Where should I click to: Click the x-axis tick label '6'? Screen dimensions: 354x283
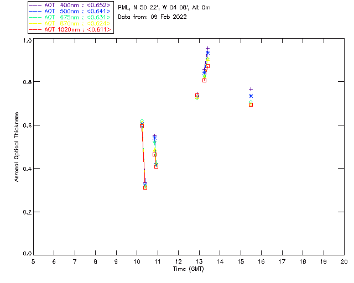point(54,261)
